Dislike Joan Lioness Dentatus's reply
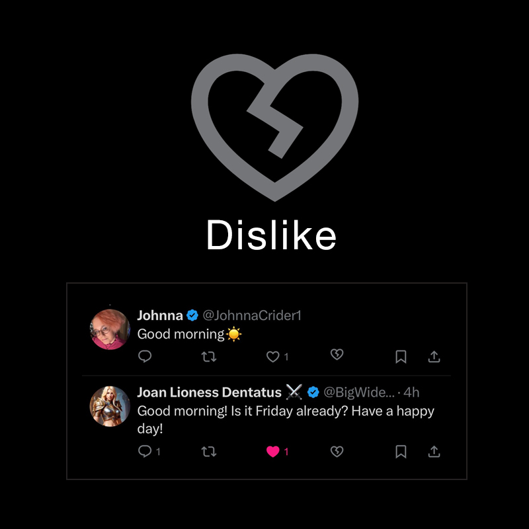Viewport: 529px width, 529px height. (337, 452)
